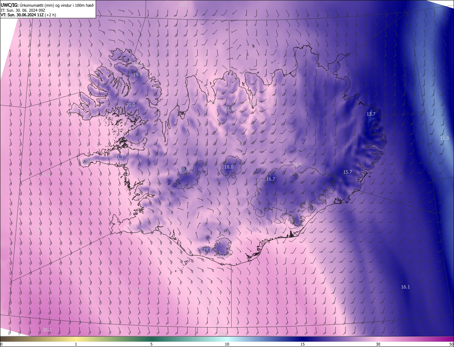Click the colorbar tick label 0

[1, 345]
